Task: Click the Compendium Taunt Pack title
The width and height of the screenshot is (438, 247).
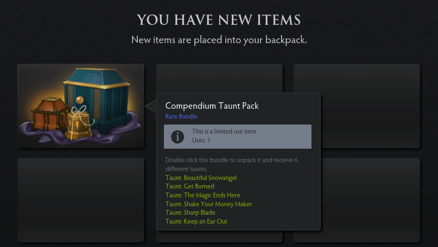Action: coord(212,106)
